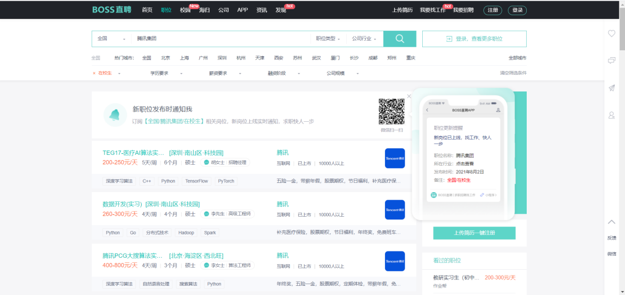
Task: Go to 首页 in top navigation
Action: (147, 10)
